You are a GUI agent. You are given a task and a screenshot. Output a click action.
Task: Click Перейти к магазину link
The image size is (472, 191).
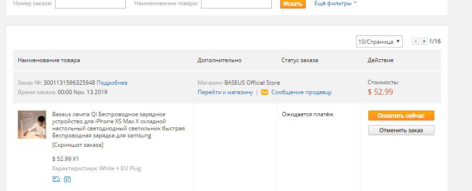coord(225,92)
